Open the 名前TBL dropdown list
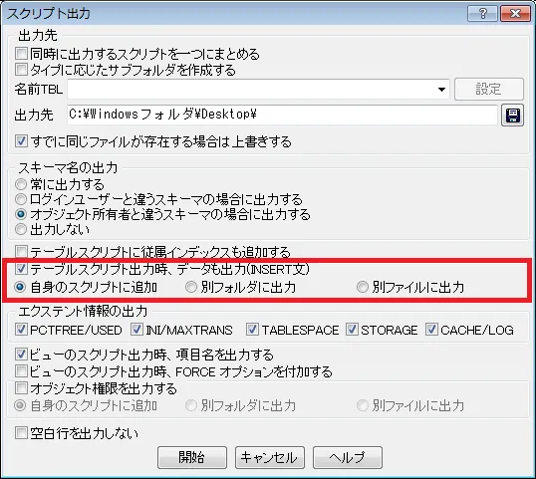The width and height of the screenshot is (536, 479). click(441, 90)
